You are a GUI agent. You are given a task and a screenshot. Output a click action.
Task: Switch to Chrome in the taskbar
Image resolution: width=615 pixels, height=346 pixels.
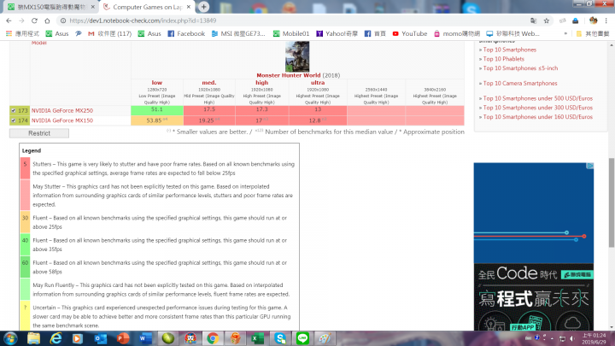click(x=213, y=338)
